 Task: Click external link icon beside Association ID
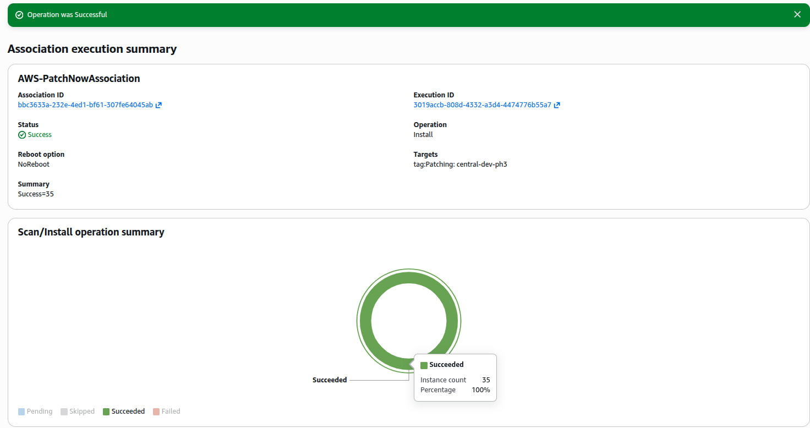[158, 105]
